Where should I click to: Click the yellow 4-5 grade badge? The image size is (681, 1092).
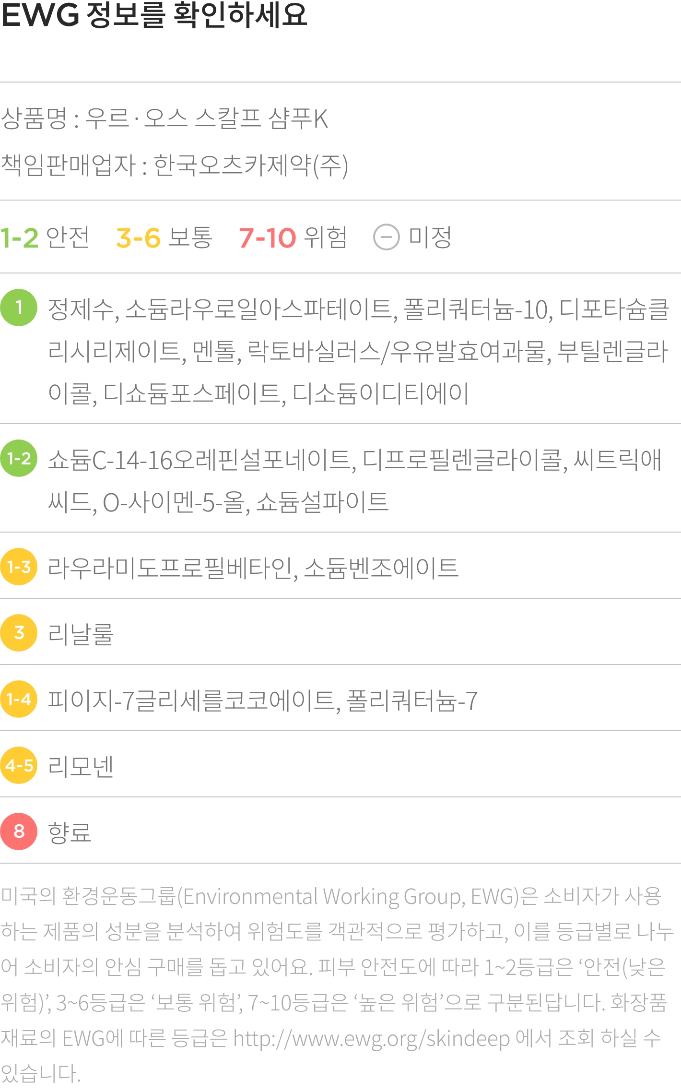click(x=19, y=765)
